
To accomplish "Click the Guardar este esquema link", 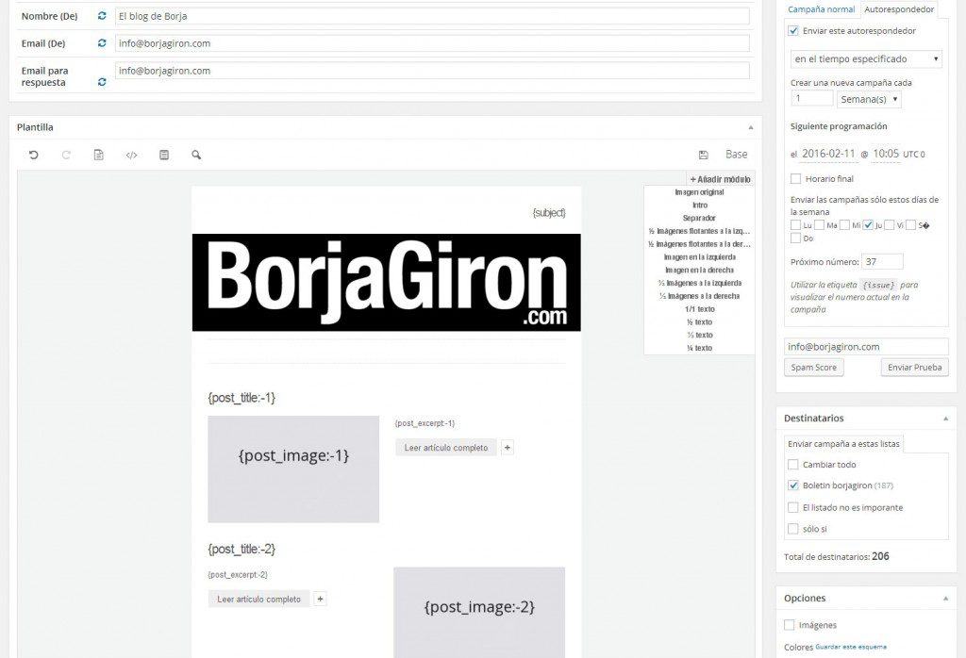I will [x=851, y=647].
